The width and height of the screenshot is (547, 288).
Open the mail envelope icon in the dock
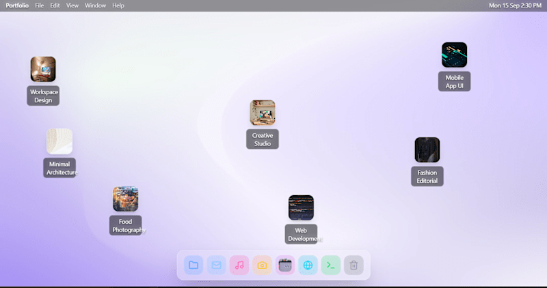[x=216, y=265]
